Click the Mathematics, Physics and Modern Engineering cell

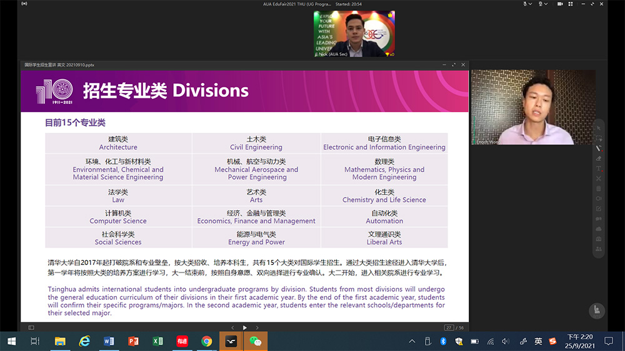(384, 170)
